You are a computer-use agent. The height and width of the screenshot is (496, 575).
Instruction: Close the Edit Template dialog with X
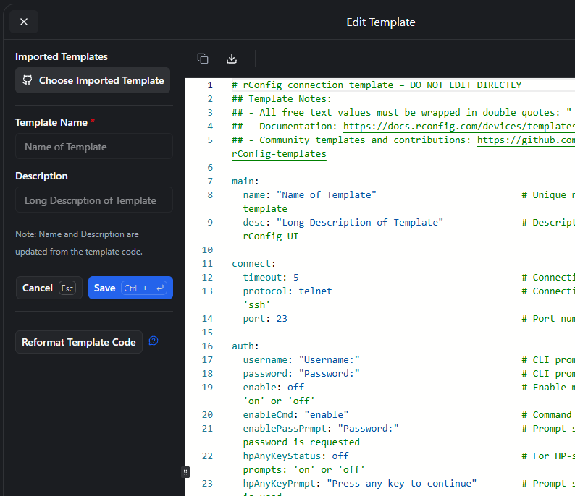pos(24,22)
